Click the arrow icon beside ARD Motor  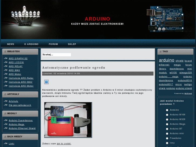6,74
